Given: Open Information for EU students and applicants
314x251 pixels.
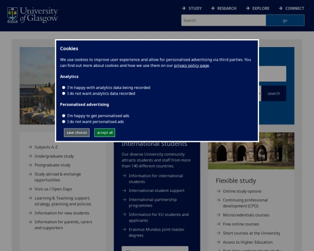Looking at the screenshot, I should point(159,218).
